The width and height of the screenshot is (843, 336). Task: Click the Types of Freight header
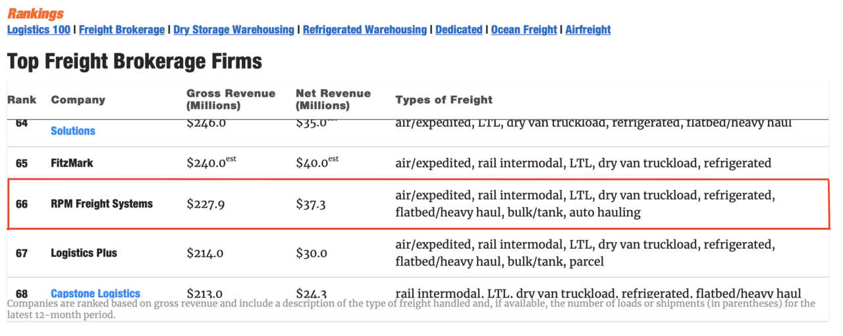point(444,100)
